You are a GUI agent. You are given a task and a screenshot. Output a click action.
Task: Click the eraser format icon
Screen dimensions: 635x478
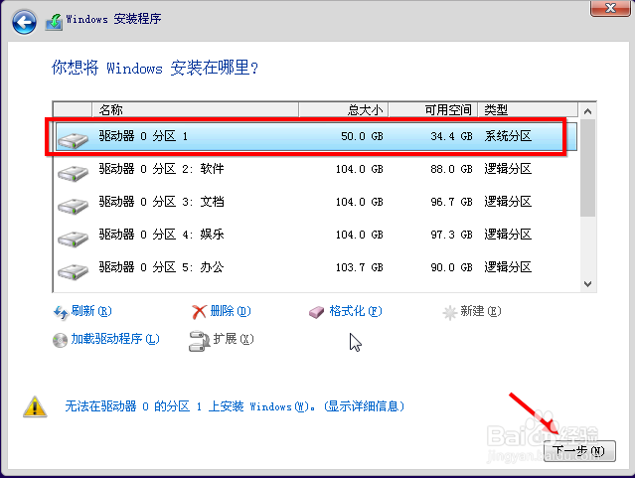click(316, 312)
